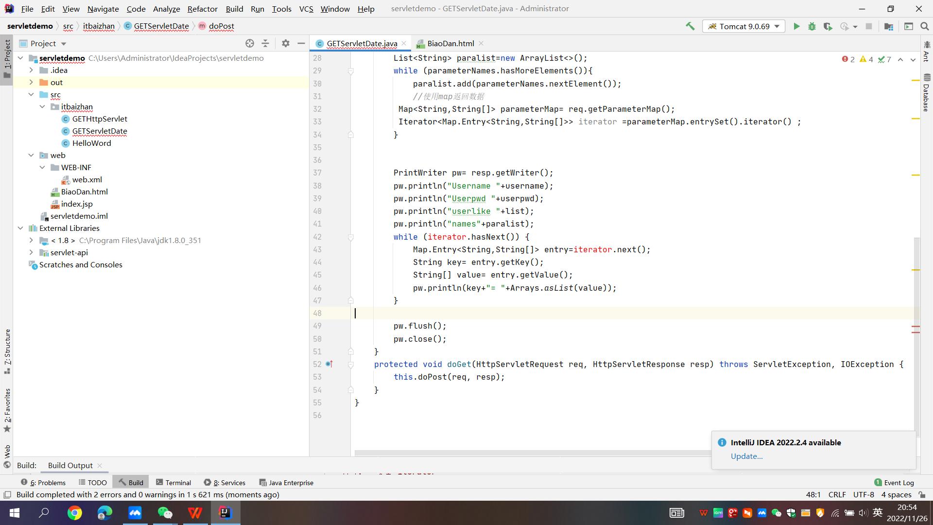Select GETHttpServlet class in project tree
Viewport: 933px width, 525px height.
click(100, 119)
